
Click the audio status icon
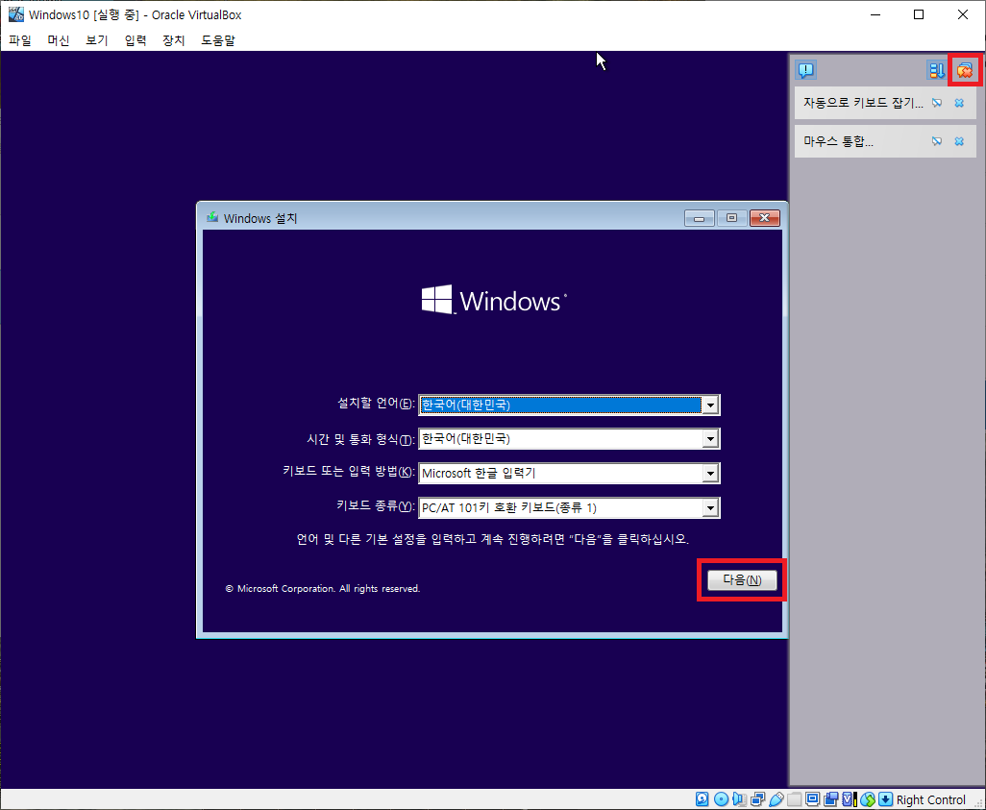click(740, 799)
